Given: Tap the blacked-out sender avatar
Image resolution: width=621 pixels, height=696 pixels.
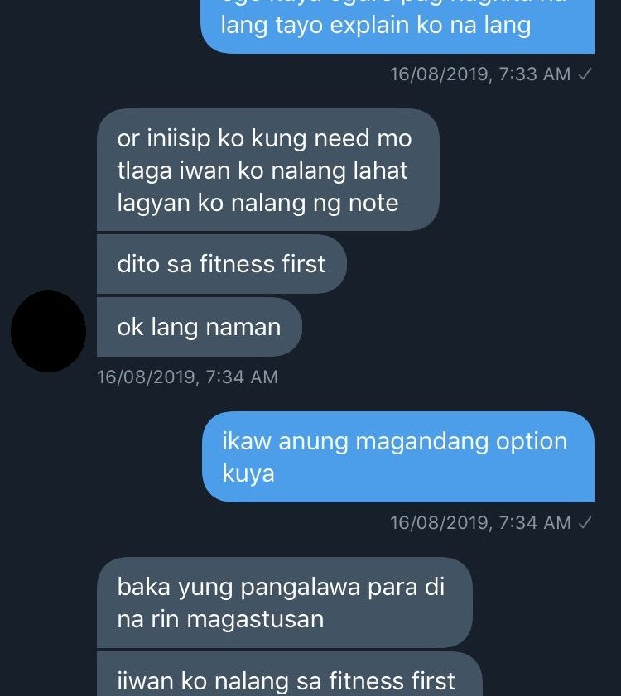Looking at the screenshot, I should tap(48, 331).
